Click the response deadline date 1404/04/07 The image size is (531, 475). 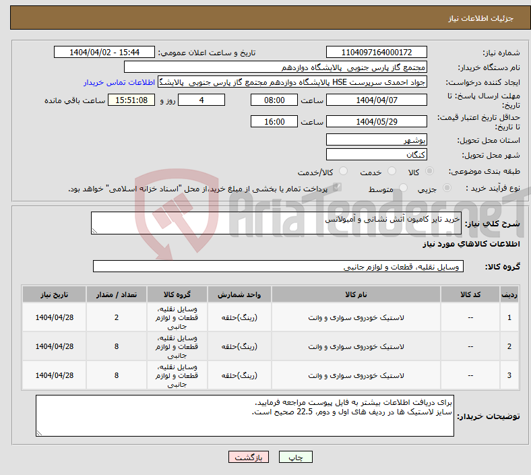(x=376, y=100)
